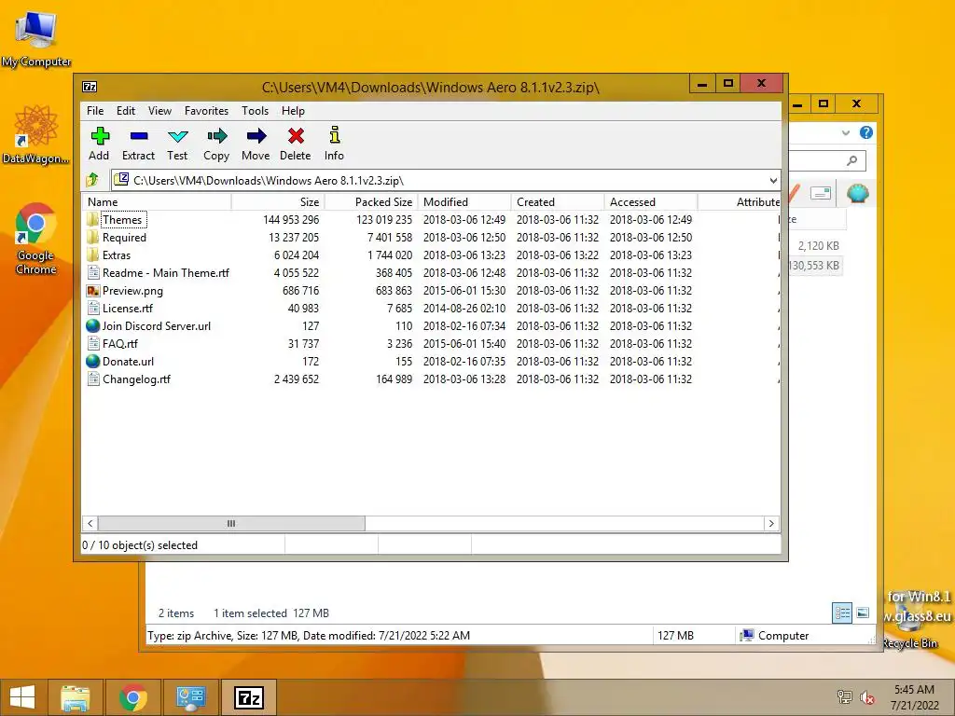Sort by Created column header
The image size is (955, 716).
(x=558, y=202)
